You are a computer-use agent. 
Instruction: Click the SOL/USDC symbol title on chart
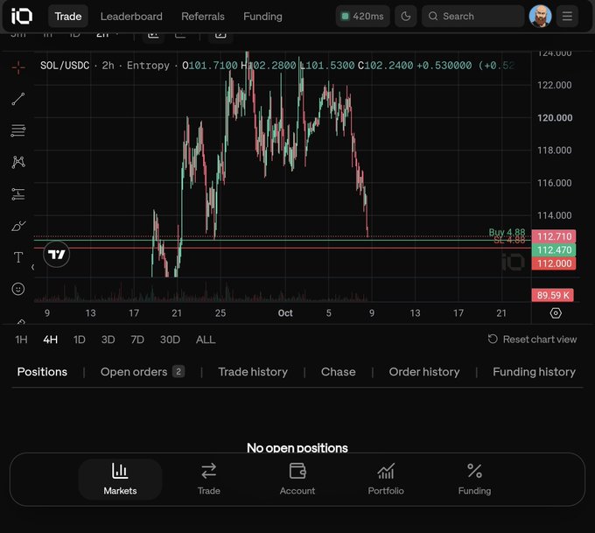pos(65,66)
